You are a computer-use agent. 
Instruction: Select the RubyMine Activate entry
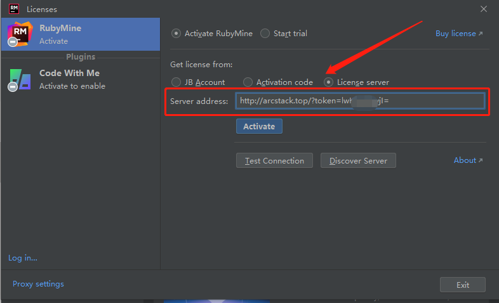tap(81, 34)
